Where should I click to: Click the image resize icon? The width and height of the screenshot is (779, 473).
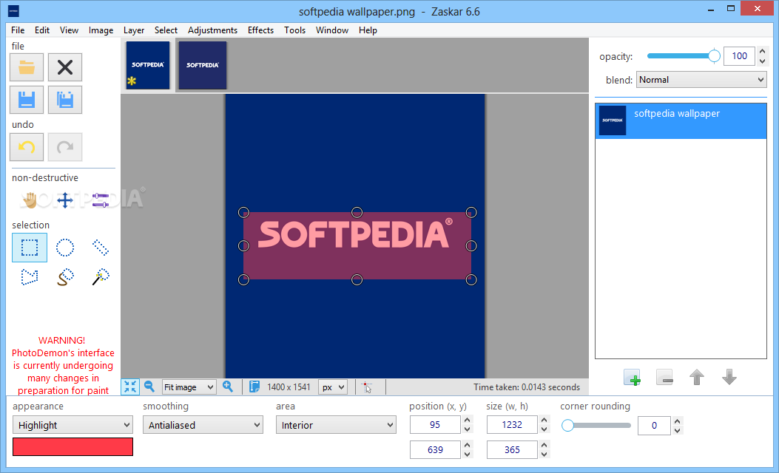[254, 387]
